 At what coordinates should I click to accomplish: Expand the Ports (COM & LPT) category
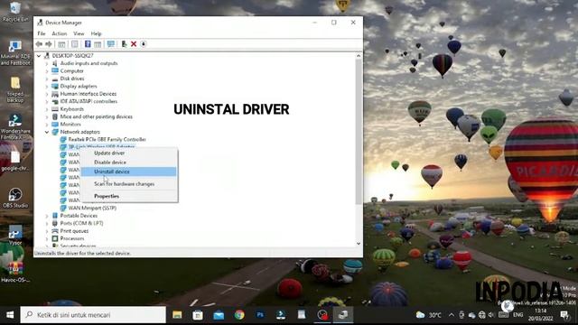47,223
